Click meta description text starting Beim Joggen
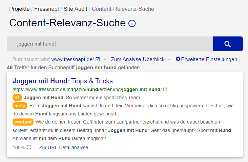The width and height of the screenshot is (248, 162). 123,110
